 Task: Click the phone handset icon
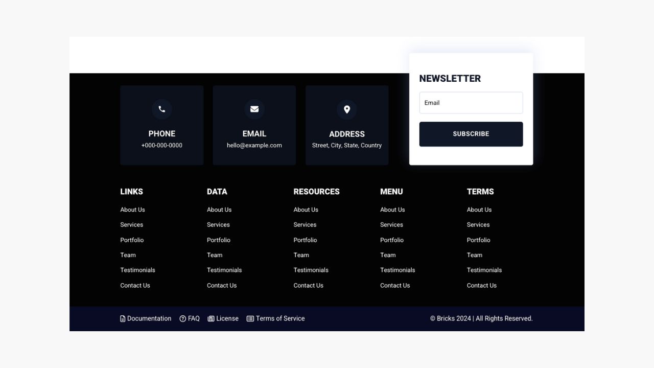point(161,109)
